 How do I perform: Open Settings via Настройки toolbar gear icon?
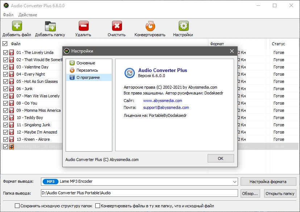click(x=184, y=26)
